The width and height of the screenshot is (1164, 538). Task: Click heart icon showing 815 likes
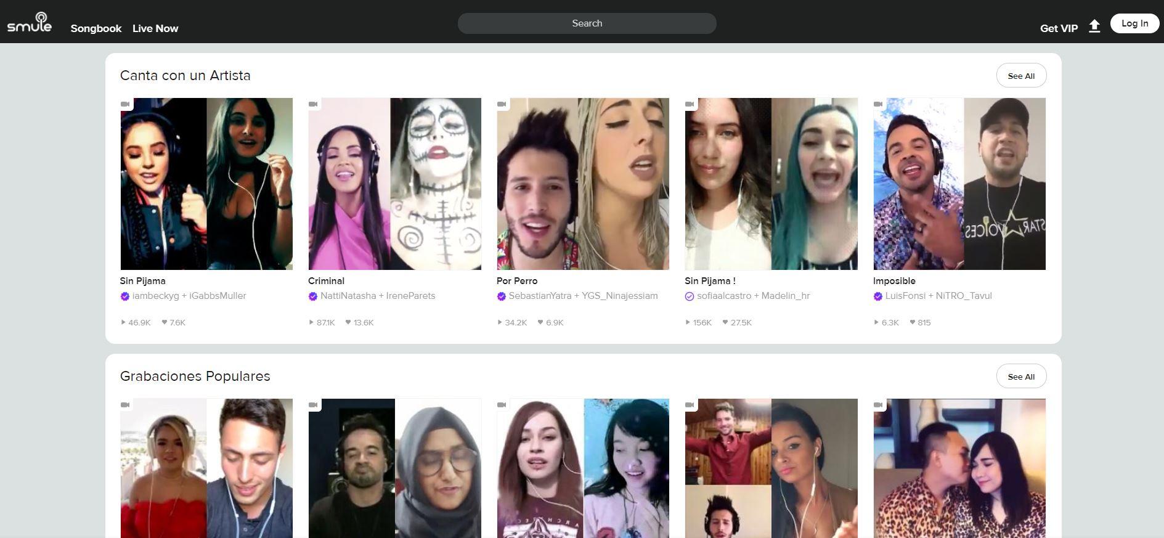coord(913,322)
